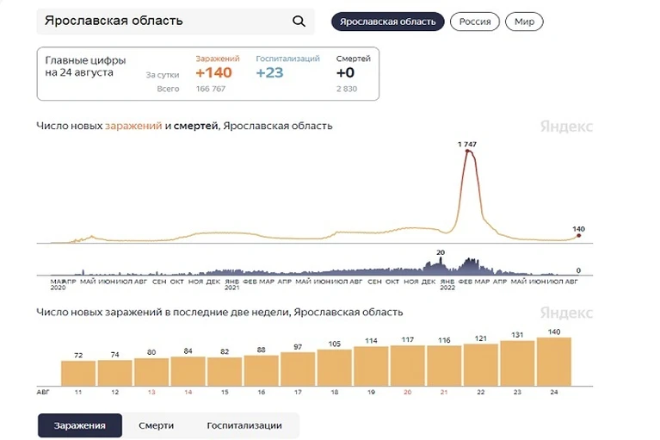Image resolution: width=660 pixels, height=440 pixels.
Task: Click the +0 Смертей figure
Action: [345, 73]
